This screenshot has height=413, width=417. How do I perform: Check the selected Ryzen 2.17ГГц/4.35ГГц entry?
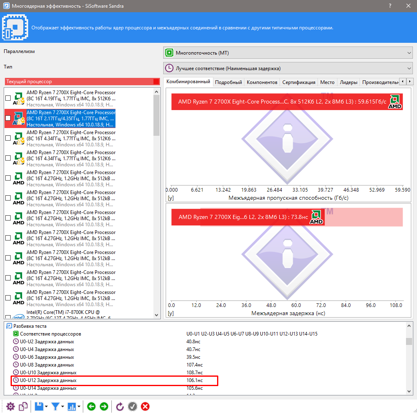8,118
